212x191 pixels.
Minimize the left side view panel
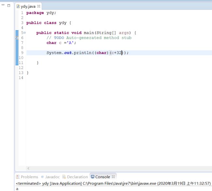3,5
